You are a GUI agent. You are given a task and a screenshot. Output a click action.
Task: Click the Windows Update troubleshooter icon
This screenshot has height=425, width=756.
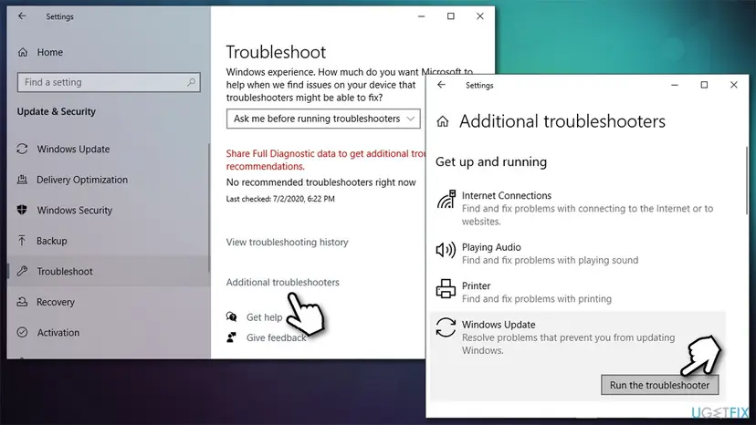point(446,327)
